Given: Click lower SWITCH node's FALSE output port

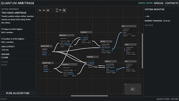Looking at the screenshot, I should (x=117, y=71).
